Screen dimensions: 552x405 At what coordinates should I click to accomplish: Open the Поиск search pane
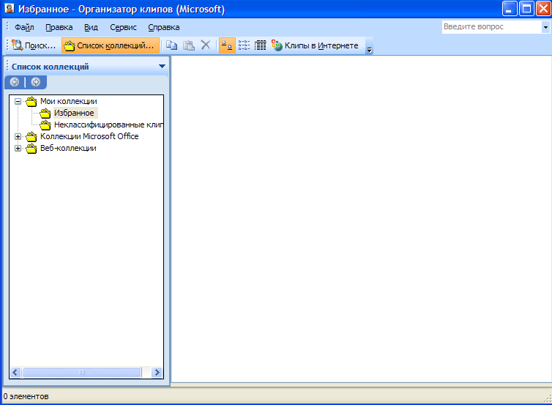(34, 45)
